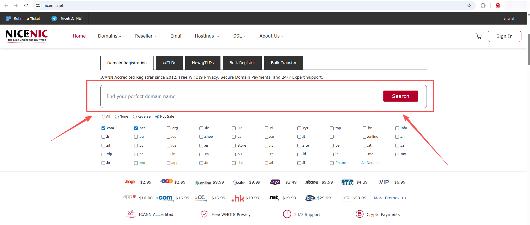The image size is (530, 225).
Task: Click the .VIP promo logo
Action: tap(384, 182)
